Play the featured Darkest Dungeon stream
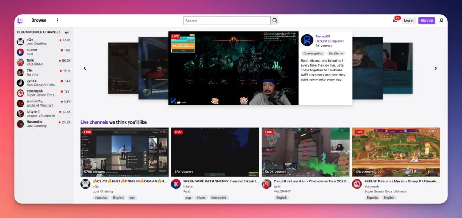This screenshot has width=462, height=218. click(233, 68)
